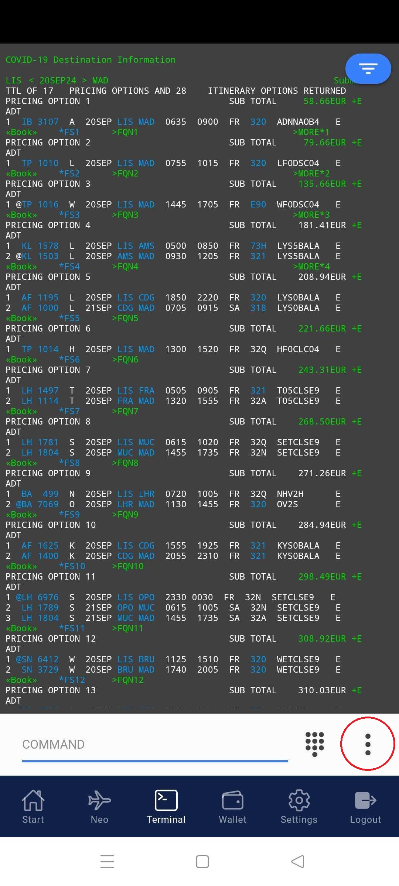The image size is (399, 886).
Task: Click >MORE*2 link
Action: coord(311,174)
